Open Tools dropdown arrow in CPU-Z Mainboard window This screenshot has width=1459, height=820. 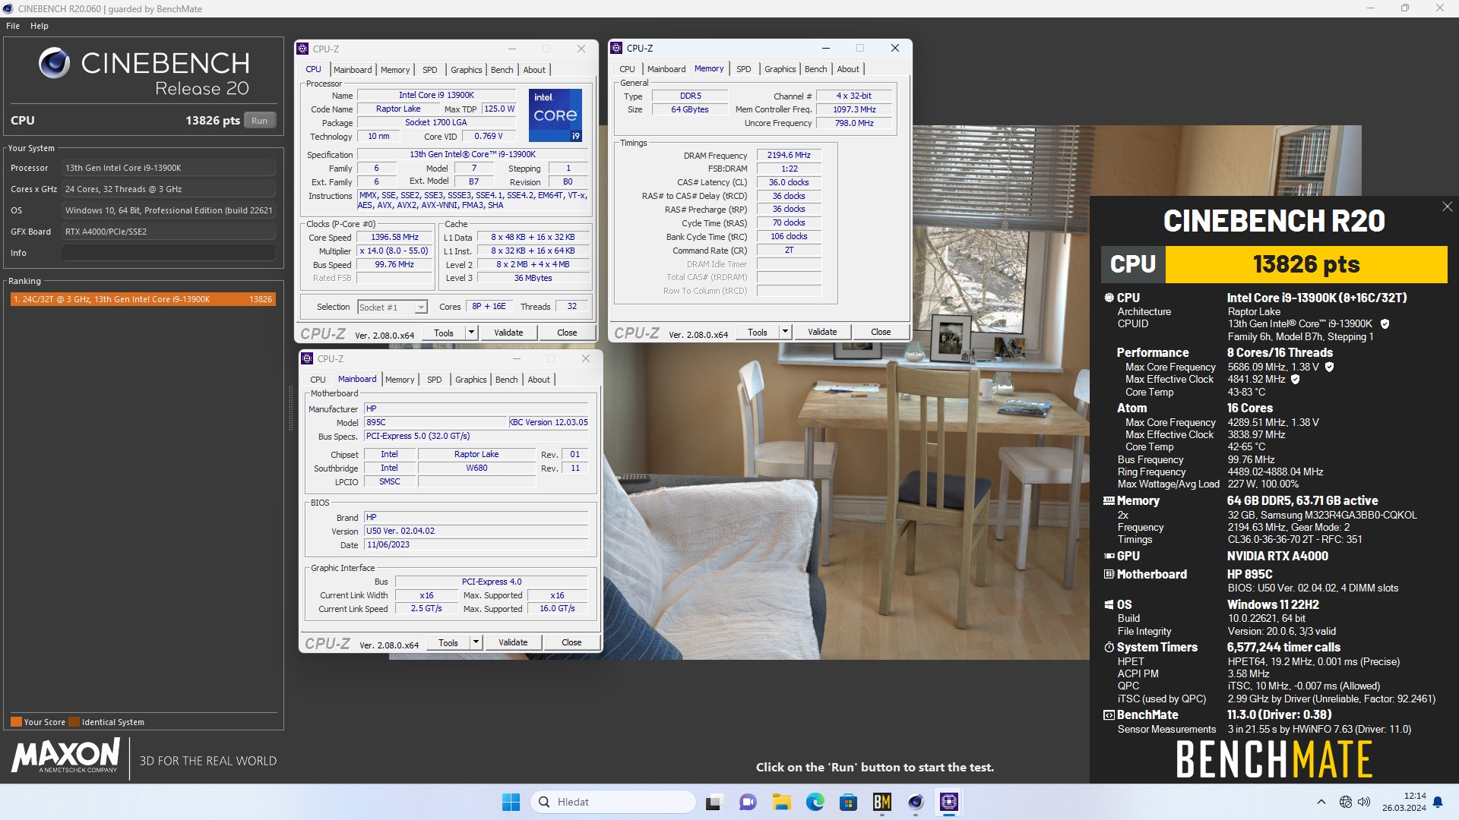(476, 642)
